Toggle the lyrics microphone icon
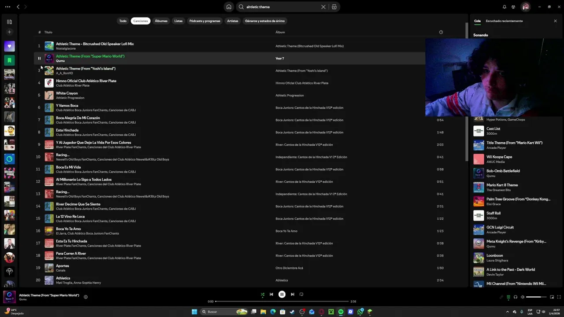The image size is (564, 317). 501,297
